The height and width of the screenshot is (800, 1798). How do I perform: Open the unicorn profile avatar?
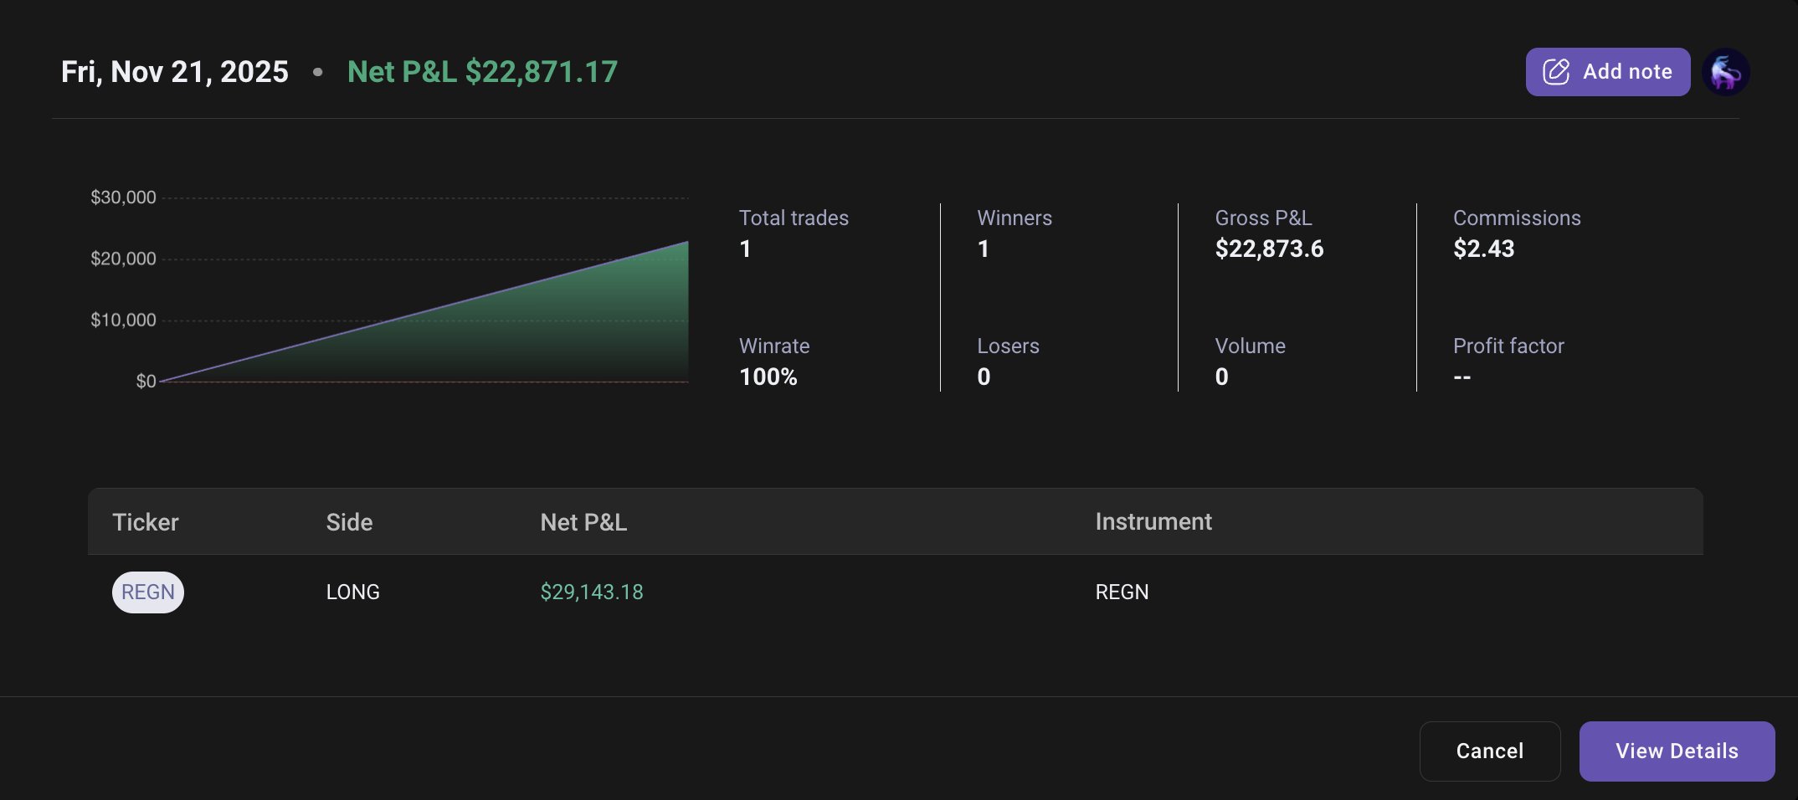(1726, 72)
